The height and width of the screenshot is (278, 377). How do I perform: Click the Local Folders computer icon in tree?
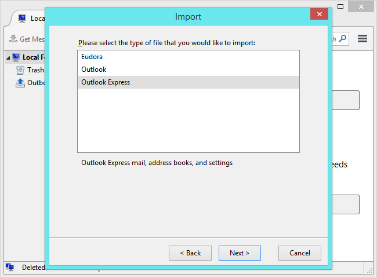tap(16, 57)
